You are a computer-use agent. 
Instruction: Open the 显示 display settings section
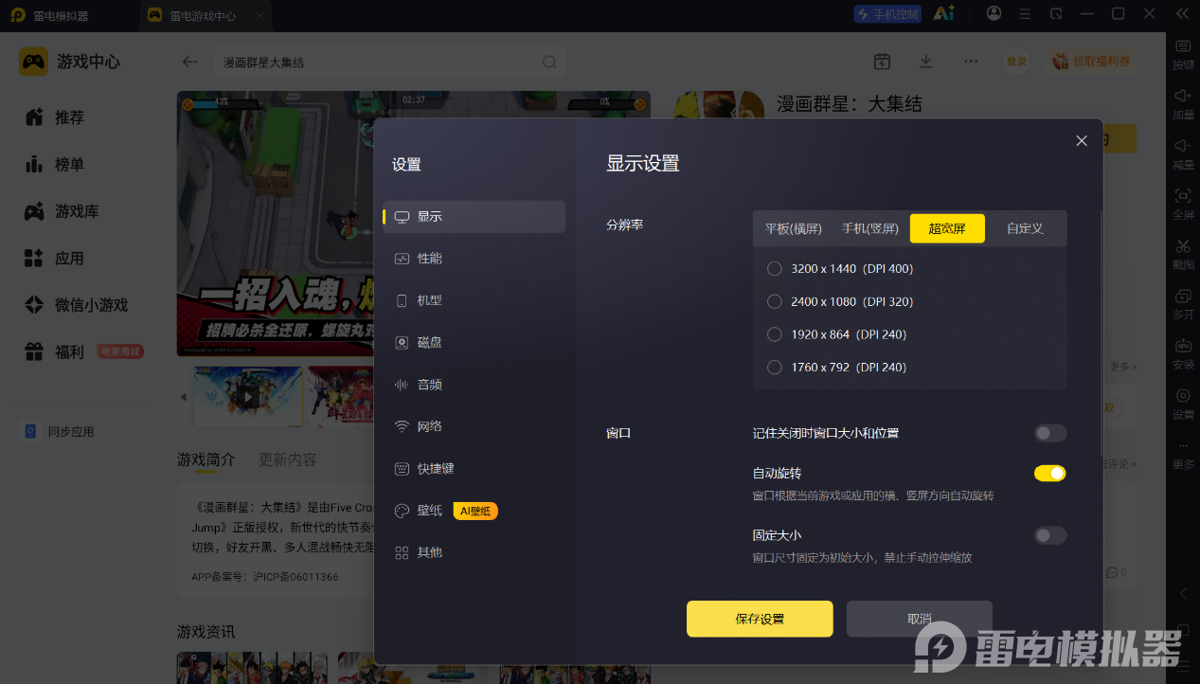(474, 216)
